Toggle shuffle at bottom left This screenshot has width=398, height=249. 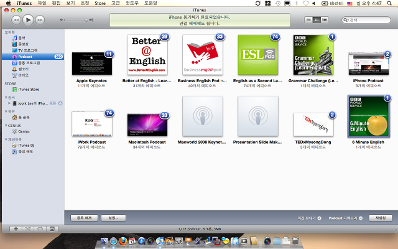click(27, 229)
